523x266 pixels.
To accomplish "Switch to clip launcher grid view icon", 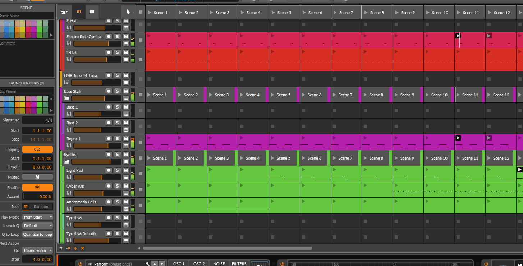I will click(x=79, y=12).
